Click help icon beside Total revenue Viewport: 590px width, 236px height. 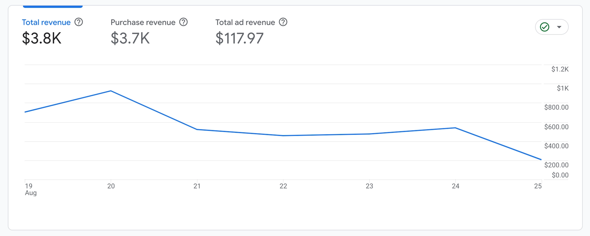79,22
